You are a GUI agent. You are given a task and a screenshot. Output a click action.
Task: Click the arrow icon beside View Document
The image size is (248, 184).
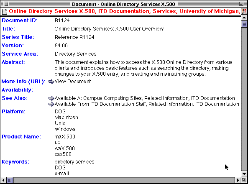click(x=51, y=82)
